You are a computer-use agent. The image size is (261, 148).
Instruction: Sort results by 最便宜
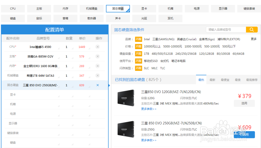point(225,80)
